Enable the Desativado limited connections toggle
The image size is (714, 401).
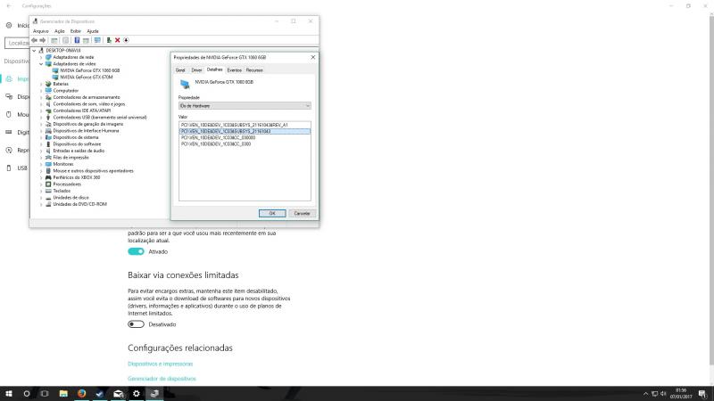[x=136, y=324]
